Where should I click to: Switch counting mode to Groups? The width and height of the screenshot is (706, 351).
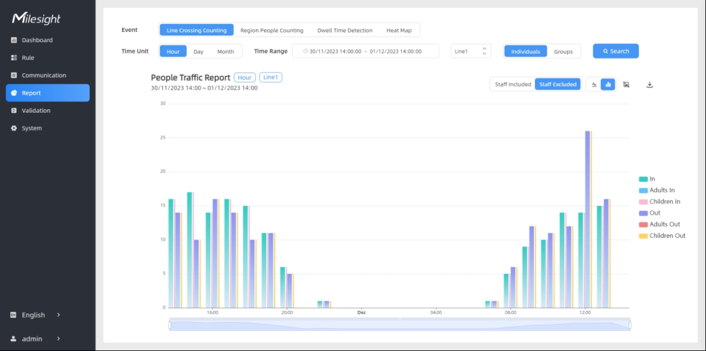pos(563,51)
